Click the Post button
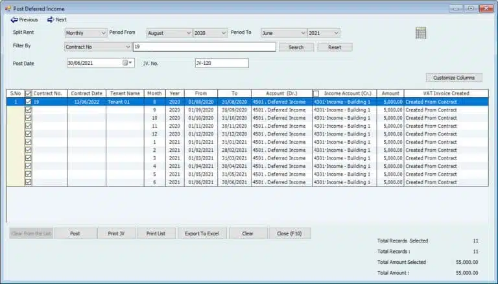 (x=75, y=233)
